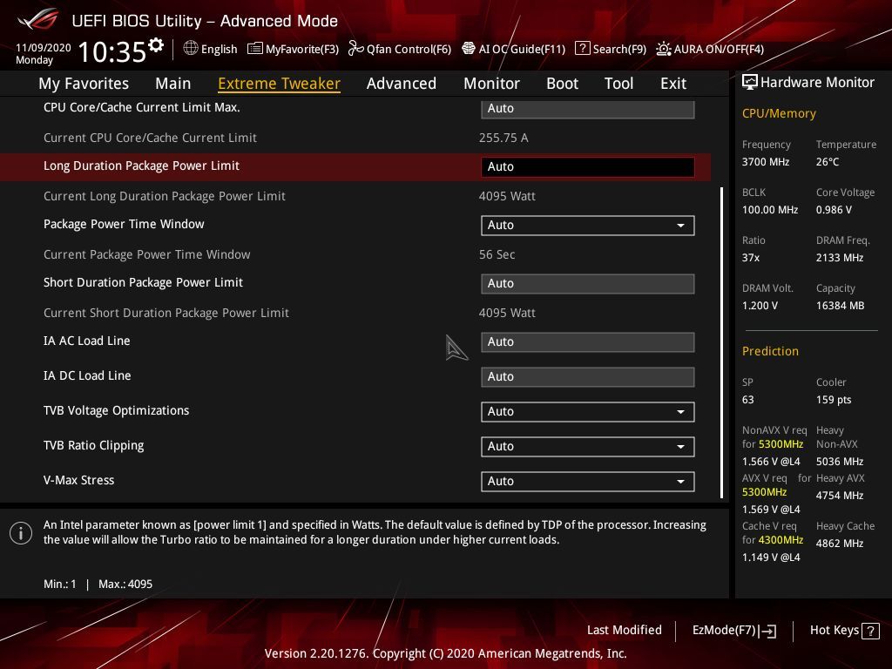Select TVB Voltage Optimizations label
This screenshot has width=892, height=669.
(x=116, y=411)
